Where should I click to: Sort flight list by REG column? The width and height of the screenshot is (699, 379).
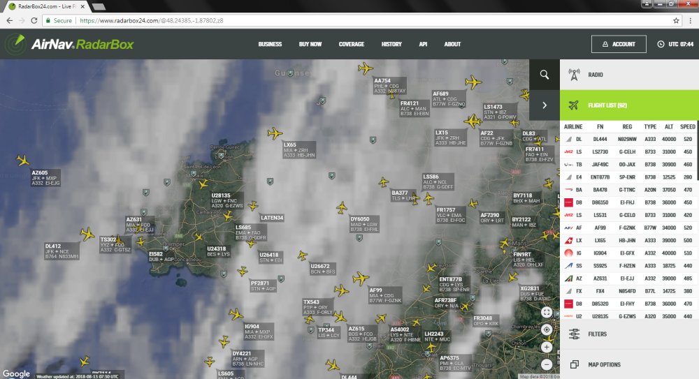[x=627, y=126]
